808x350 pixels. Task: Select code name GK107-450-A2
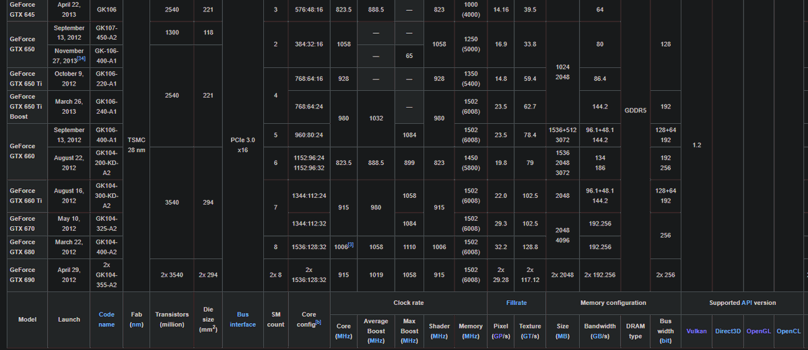[106, 34]
